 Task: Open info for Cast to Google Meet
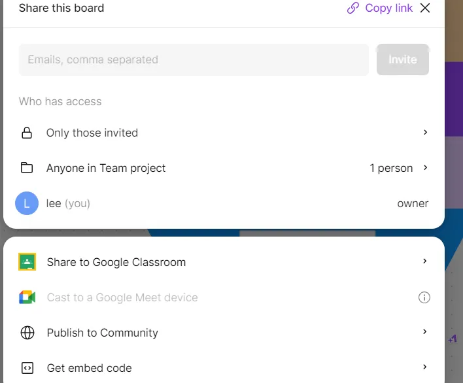click(x=424, y=297)
